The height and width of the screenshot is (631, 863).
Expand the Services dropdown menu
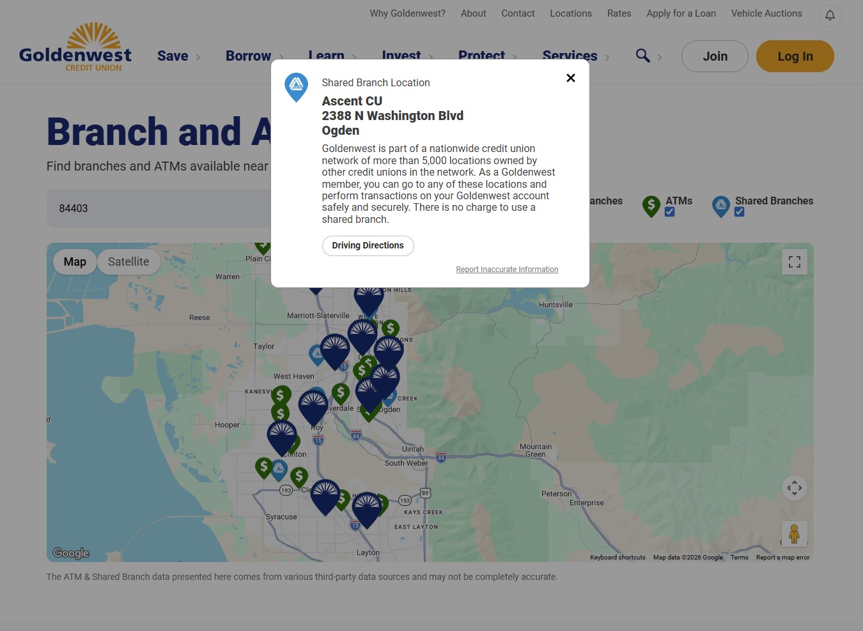570,56
